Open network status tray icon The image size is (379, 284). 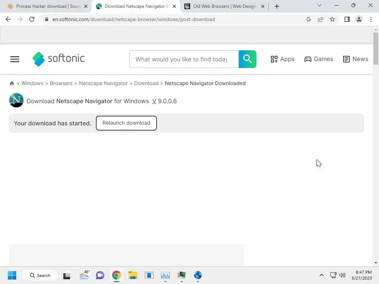(x=333, y=275)
